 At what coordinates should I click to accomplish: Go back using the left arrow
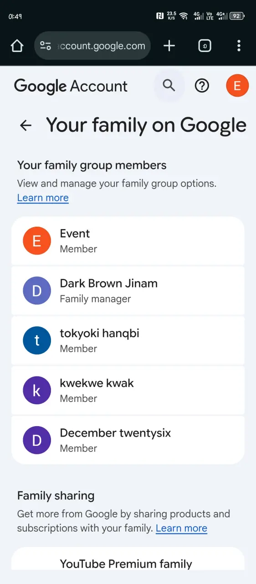[x=26, y=125]
